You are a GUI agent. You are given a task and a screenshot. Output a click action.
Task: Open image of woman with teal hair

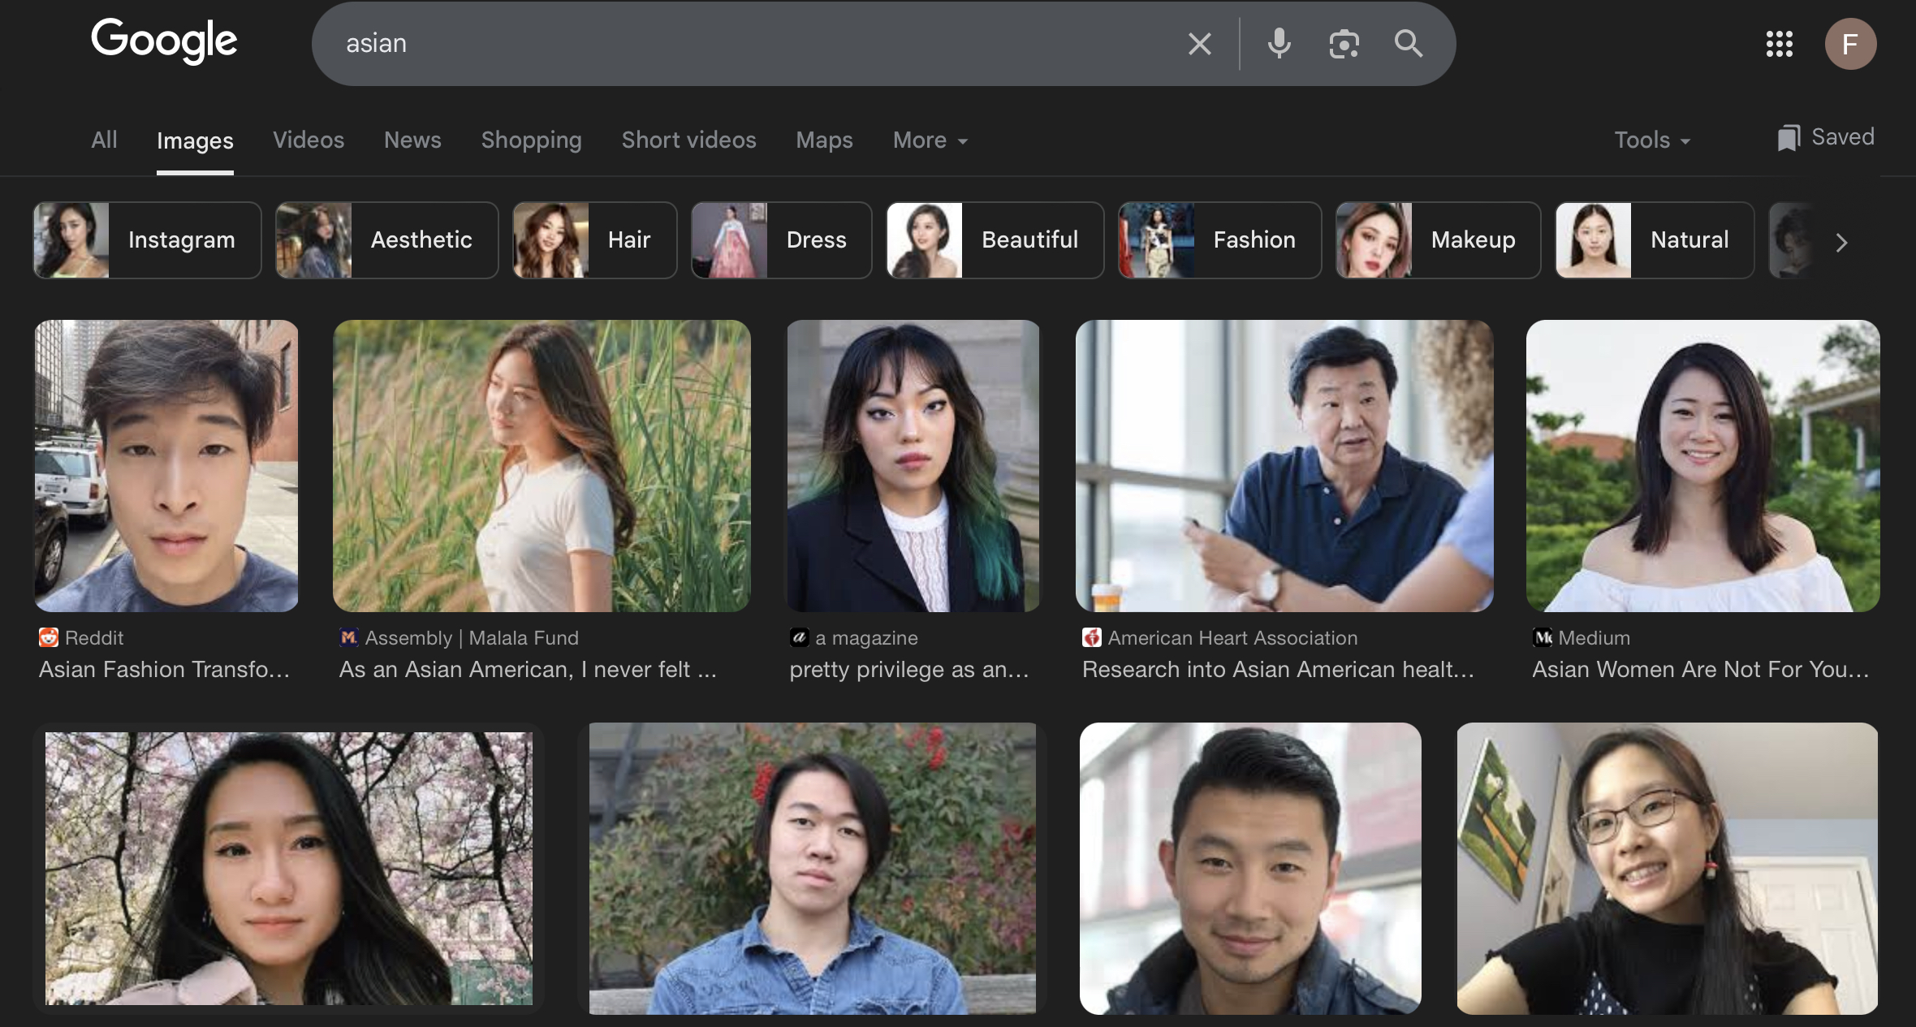pos(913,465)
